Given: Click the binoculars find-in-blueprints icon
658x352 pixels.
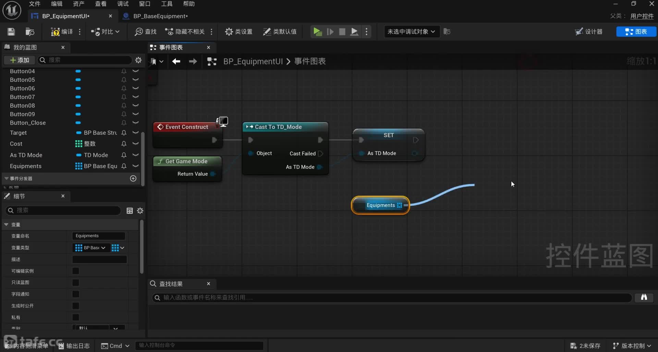Looking at the screenshot, I should tap(644, 297).
